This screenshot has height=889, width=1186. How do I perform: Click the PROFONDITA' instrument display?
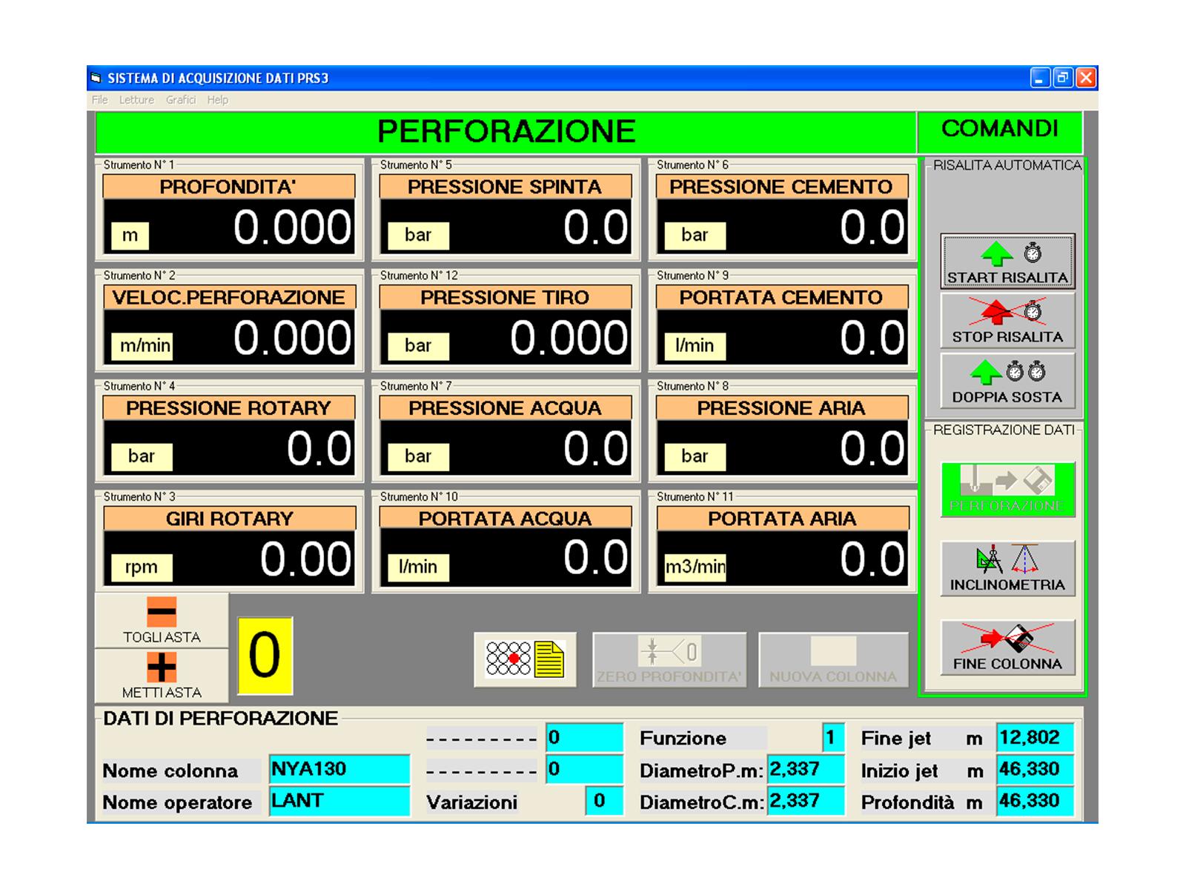[x=229, y=227]
